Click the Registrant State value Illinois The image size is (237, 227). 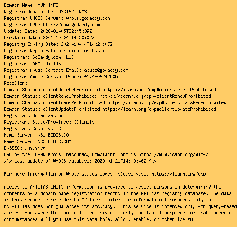[84, 122]
